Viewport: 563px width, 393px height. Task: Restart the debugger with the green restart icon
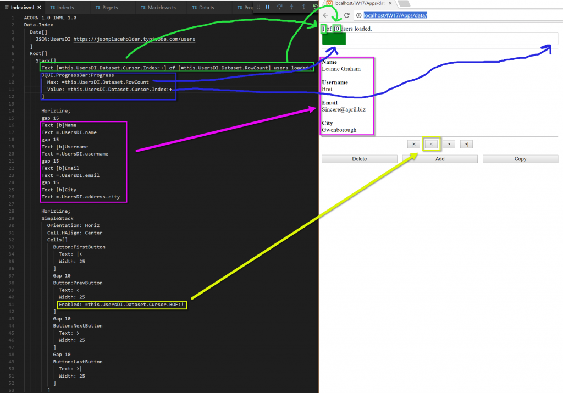[316, 7]
